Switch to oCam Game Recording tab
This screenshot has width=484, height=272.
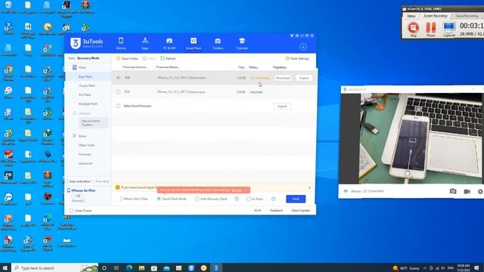pos(467,16)
